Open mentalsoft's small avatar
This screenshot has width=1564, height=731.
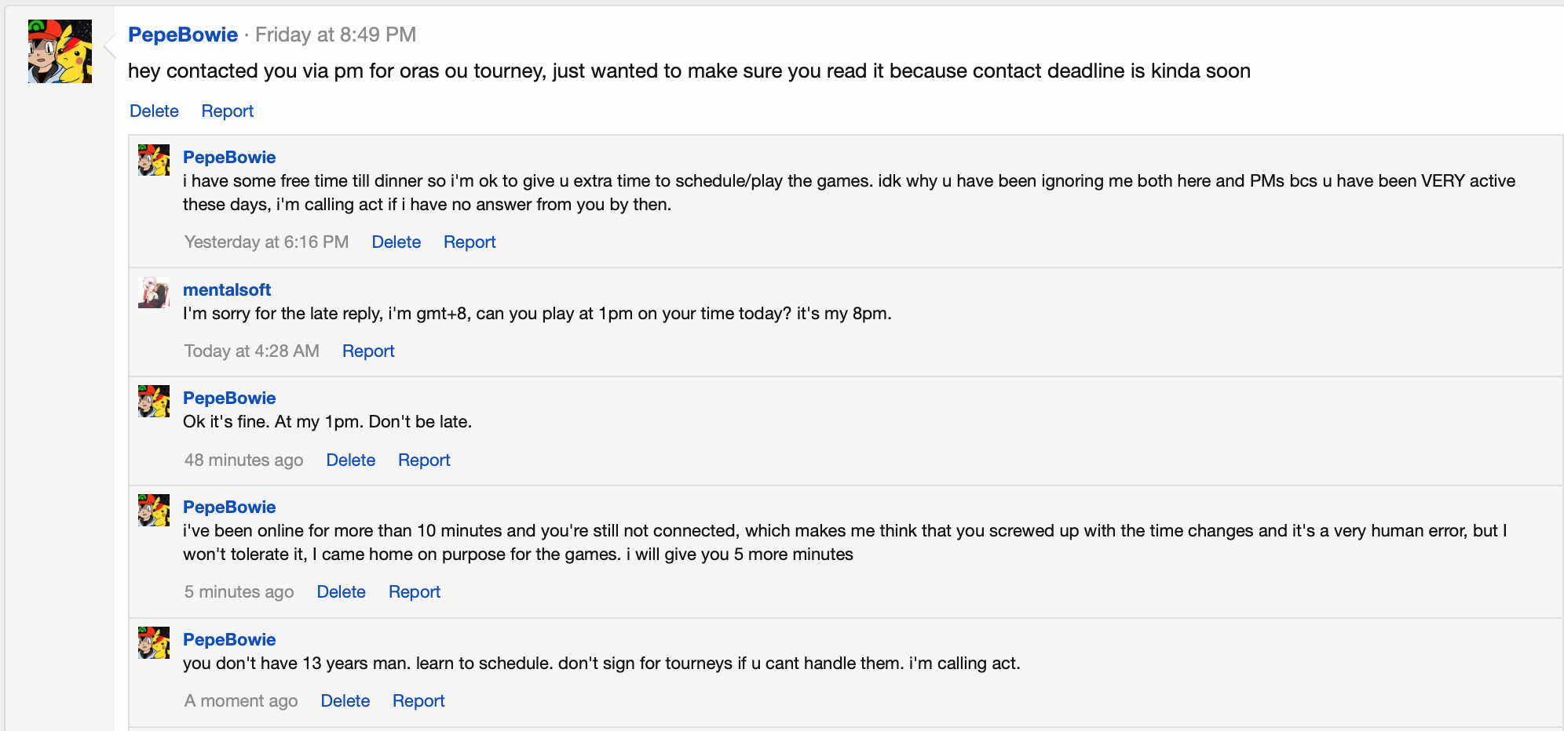tap(154, 293)
